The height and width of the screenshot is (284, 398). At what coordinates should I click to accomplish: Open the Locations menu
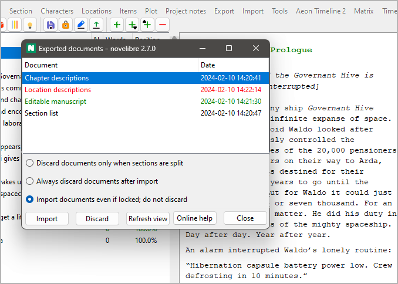point(96,11)
